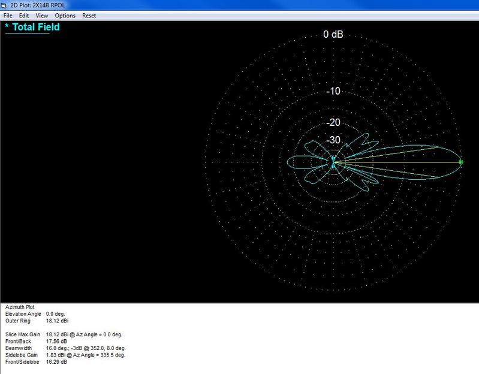Click the -30 ring label
479x374 pixels.
[x=333, y=140]
